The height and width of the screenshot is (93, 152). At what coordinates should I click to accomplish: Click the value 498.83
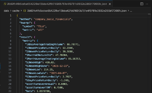pyautogui.click(x=50, y=62)
